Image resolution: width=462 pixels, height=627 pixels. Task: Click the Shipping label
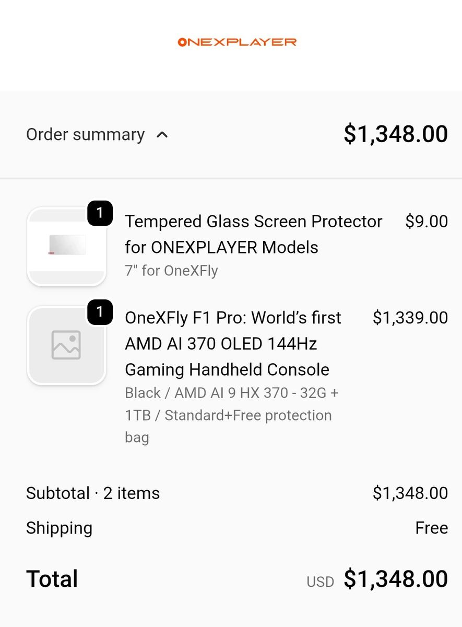pos(59,528)
